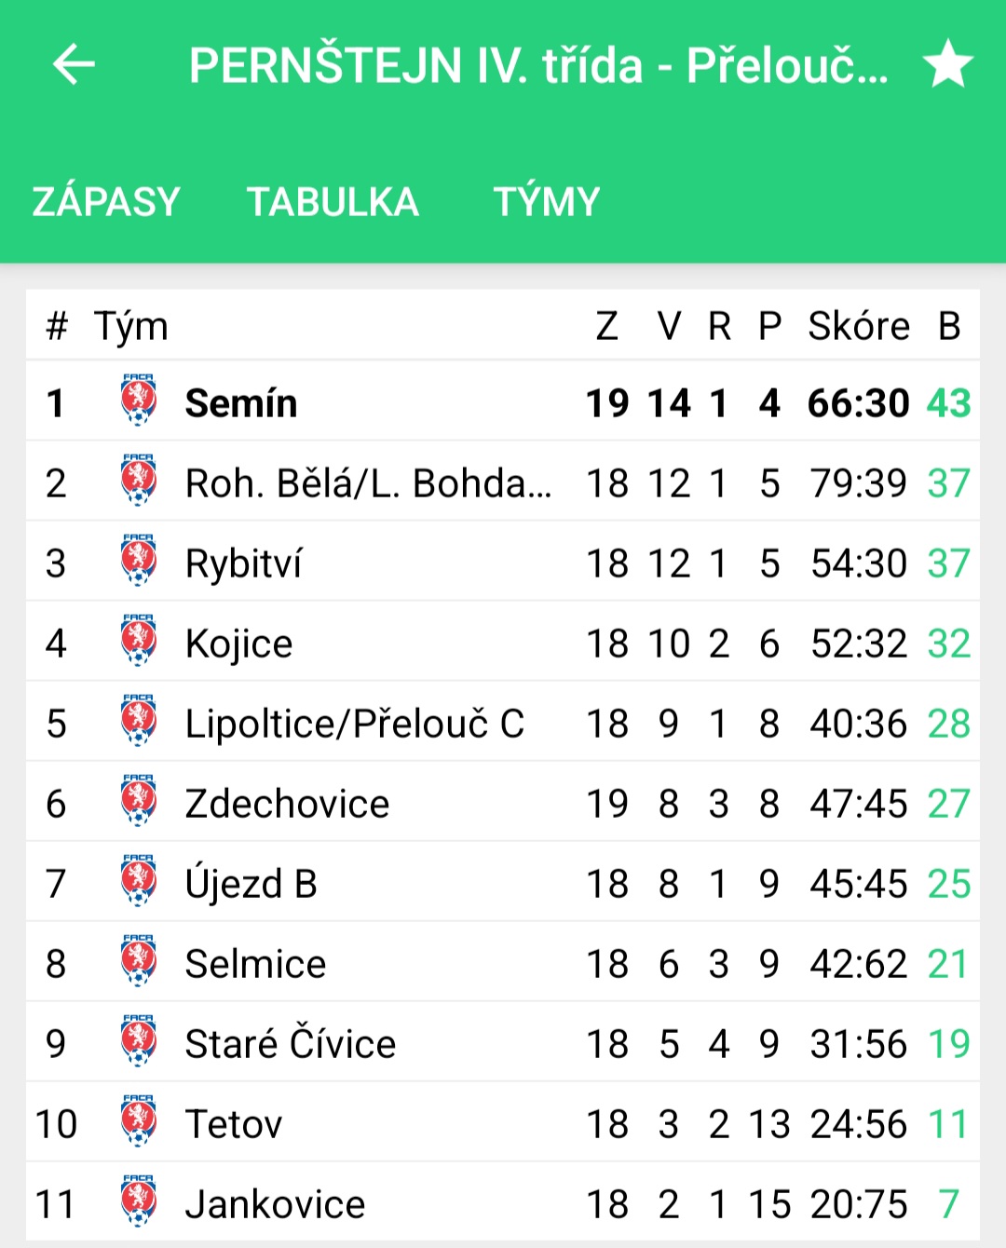The height and width of the screenshot is (1248, 1006).
Task: Open the ZÁPASY tab
Action: click(x=106, y=202)
